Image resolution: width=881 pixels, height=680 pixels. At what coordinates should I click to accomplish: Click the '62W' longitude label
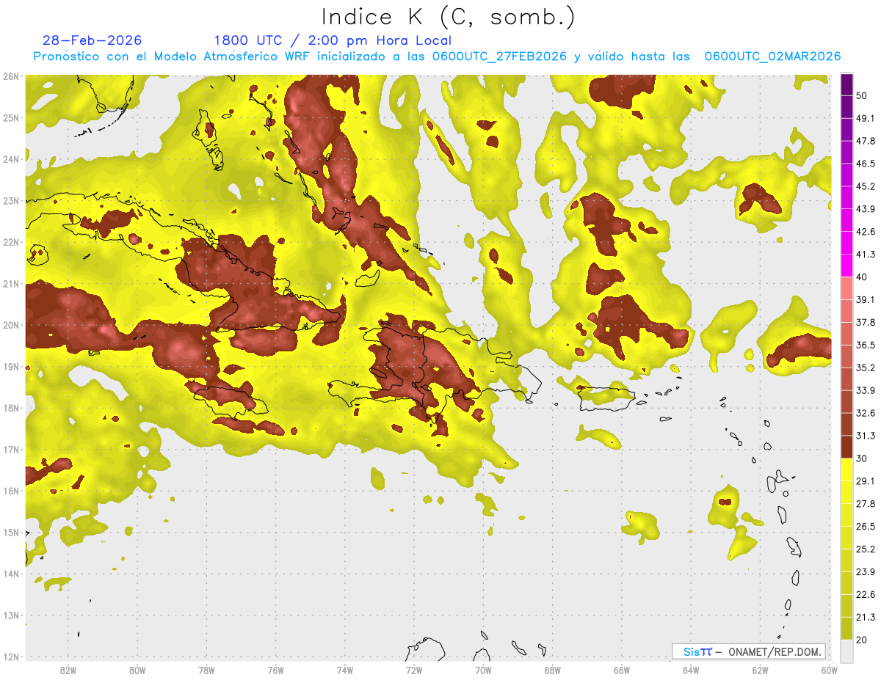point(760,670)
